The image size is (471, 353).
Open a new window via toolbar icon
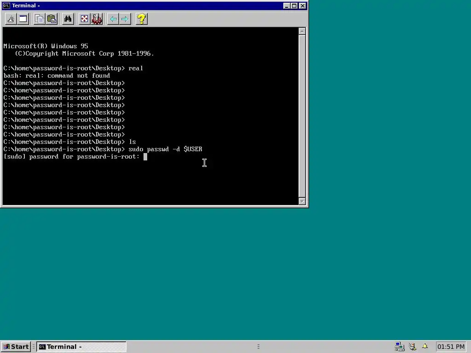click(x=23, y=19)
